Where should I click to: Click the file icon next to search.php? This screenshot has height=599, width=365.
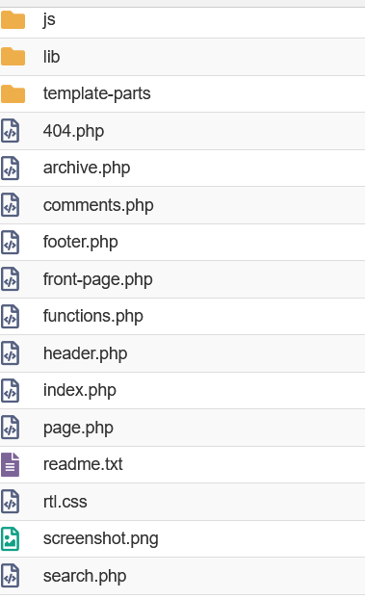pyautogui.click(x=10, y=576)
